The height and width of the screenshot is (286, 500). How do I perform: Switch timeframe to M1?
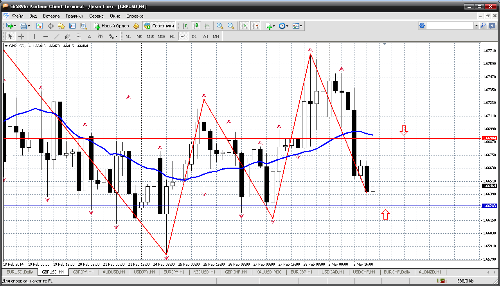point(128,36)
